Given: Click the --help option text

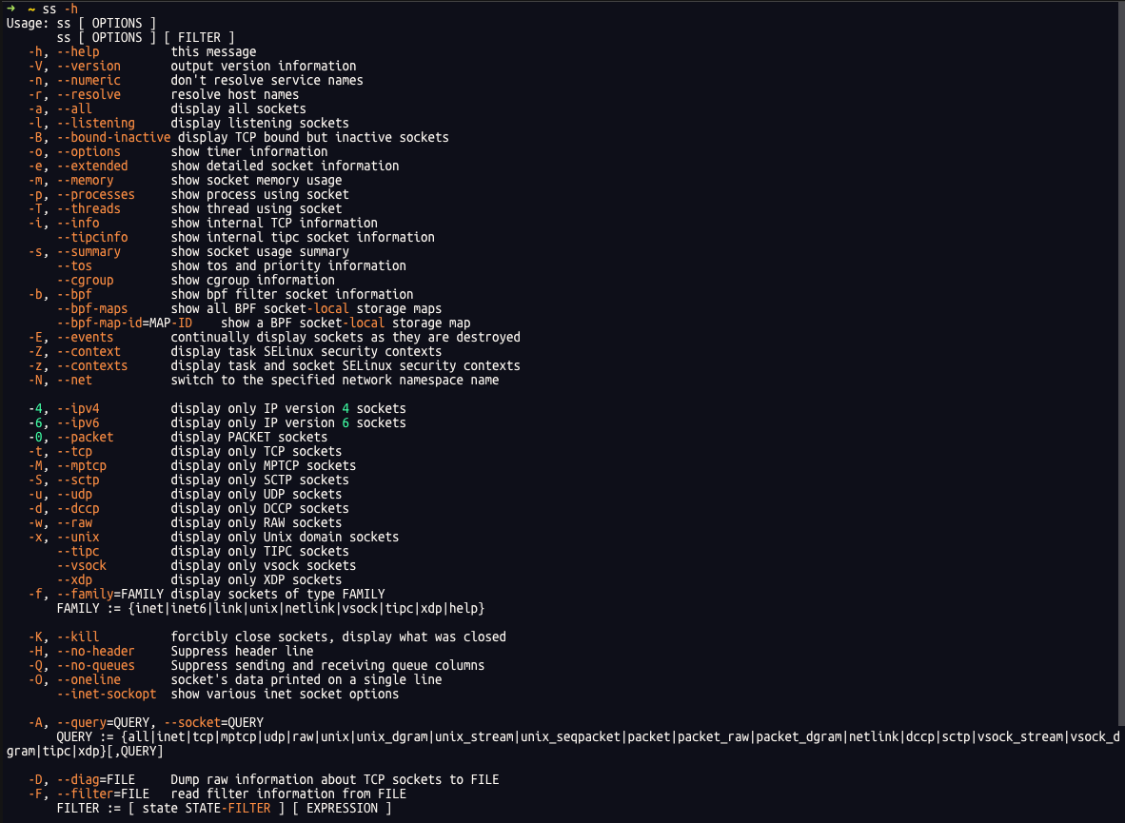Looking at the screenshot, I should point(78,51).
